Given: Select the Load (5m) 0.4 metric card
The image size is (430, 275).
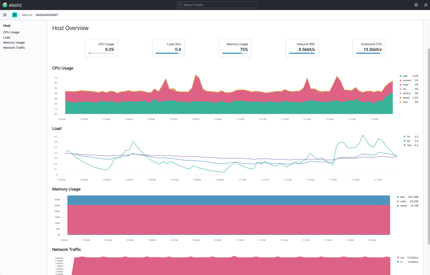Looking at the screenshot, I should point(168,48).
